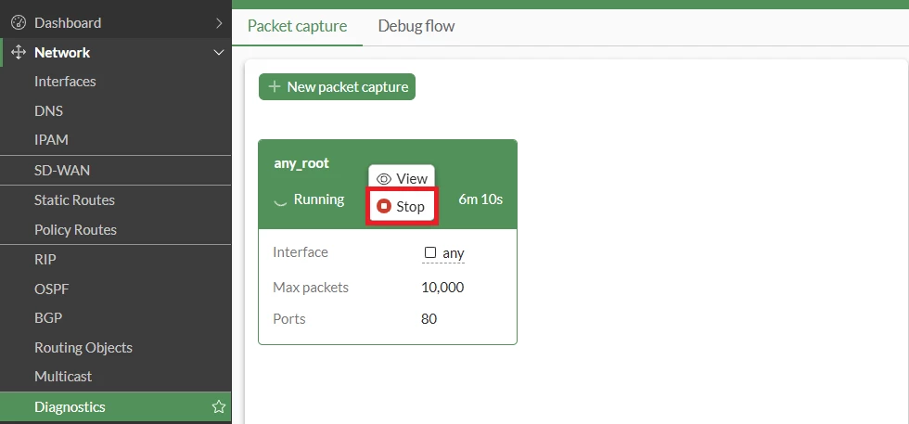Image resolution: width=909 pixels, height=424 pixels.
Task: Favorite Diagnostics with the star icon
Action: pyautogui.click(x=219, y=406)
